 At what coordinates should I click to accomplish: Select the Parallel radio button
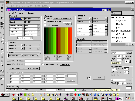23,89
